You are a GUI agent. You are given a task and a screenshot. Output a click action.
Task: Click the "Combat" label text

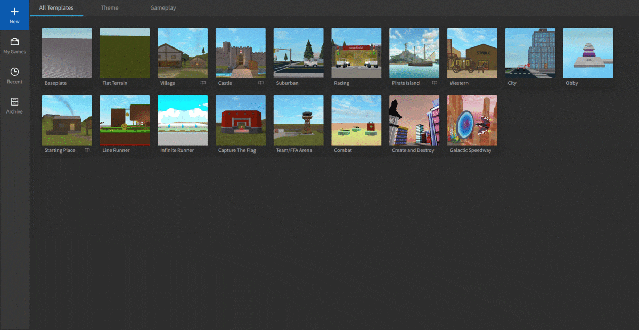(343, 150)
